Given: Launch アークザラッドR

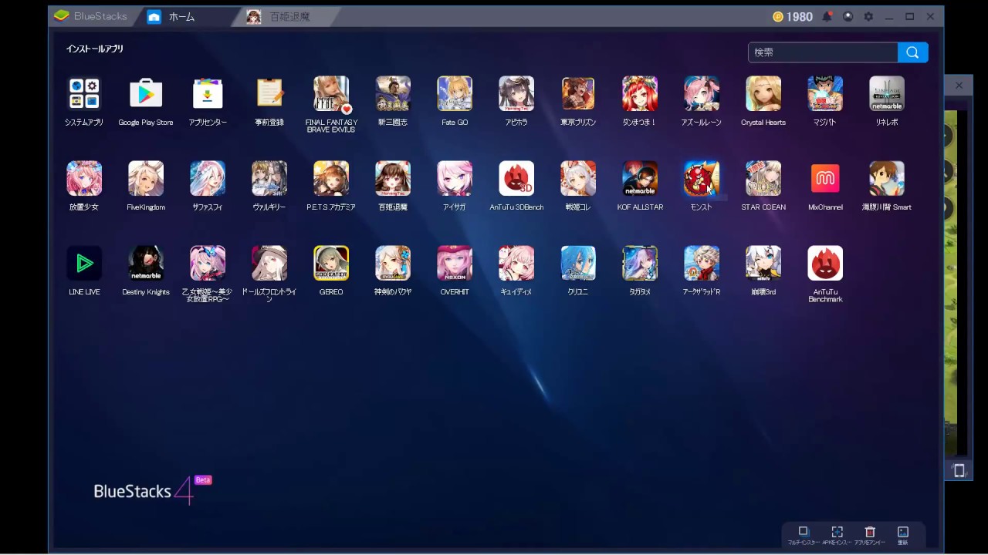Looking at the screenshot, I should (702, 263).
